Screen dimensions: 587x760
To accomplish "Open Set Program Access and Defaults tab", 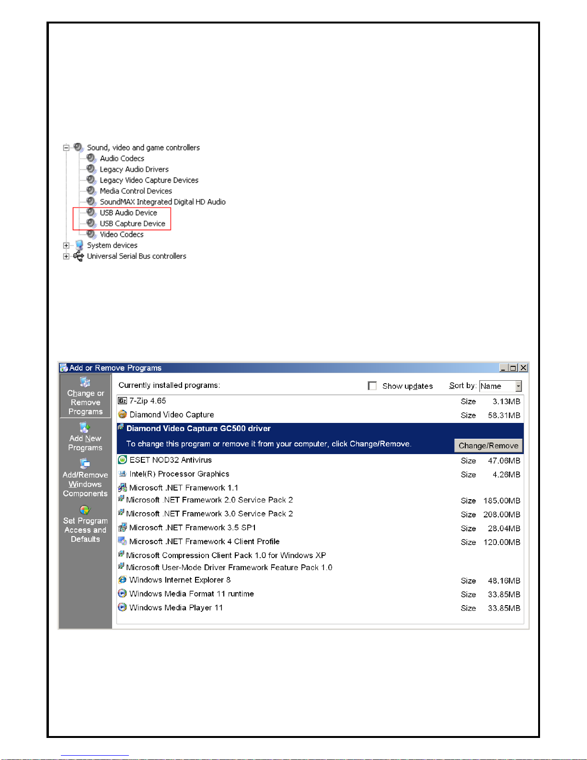I will [x=85, y=524].
